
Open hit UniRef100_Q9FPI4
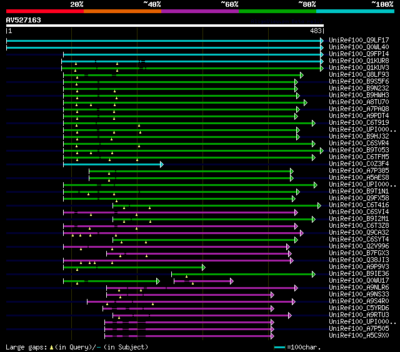(x=359, y=54)
